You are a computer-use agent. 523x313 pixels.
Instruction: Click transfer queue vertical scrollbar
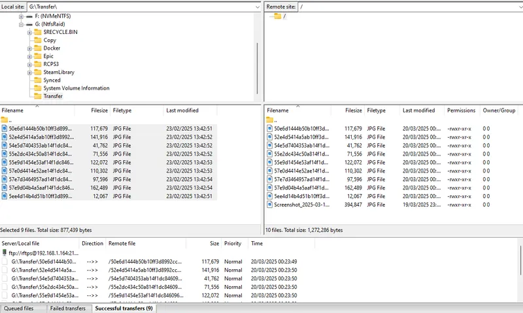520,261
